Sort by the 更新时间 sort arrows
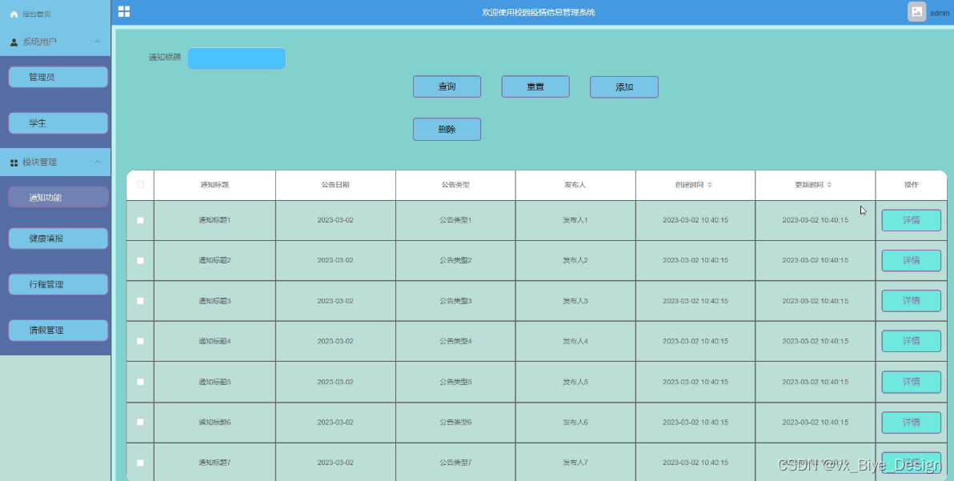Image resolution: width=954 pixels, height=481 pixels. click(829, 185)
